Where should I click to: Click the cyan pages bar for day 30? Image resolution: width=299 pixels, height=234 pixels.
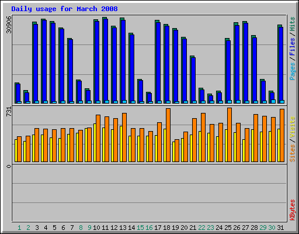coord(273,101)
